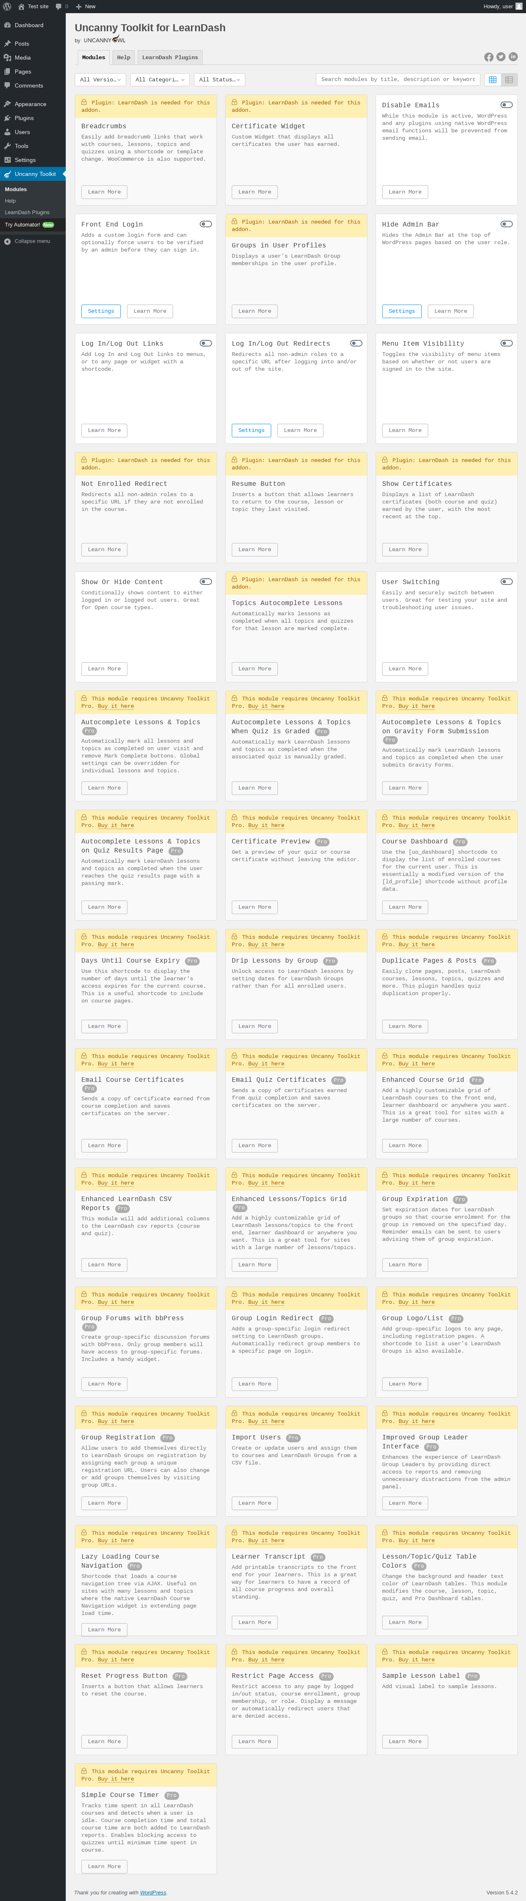
Task: Open the All Status filter dropdown
Action: coord(219,80)
